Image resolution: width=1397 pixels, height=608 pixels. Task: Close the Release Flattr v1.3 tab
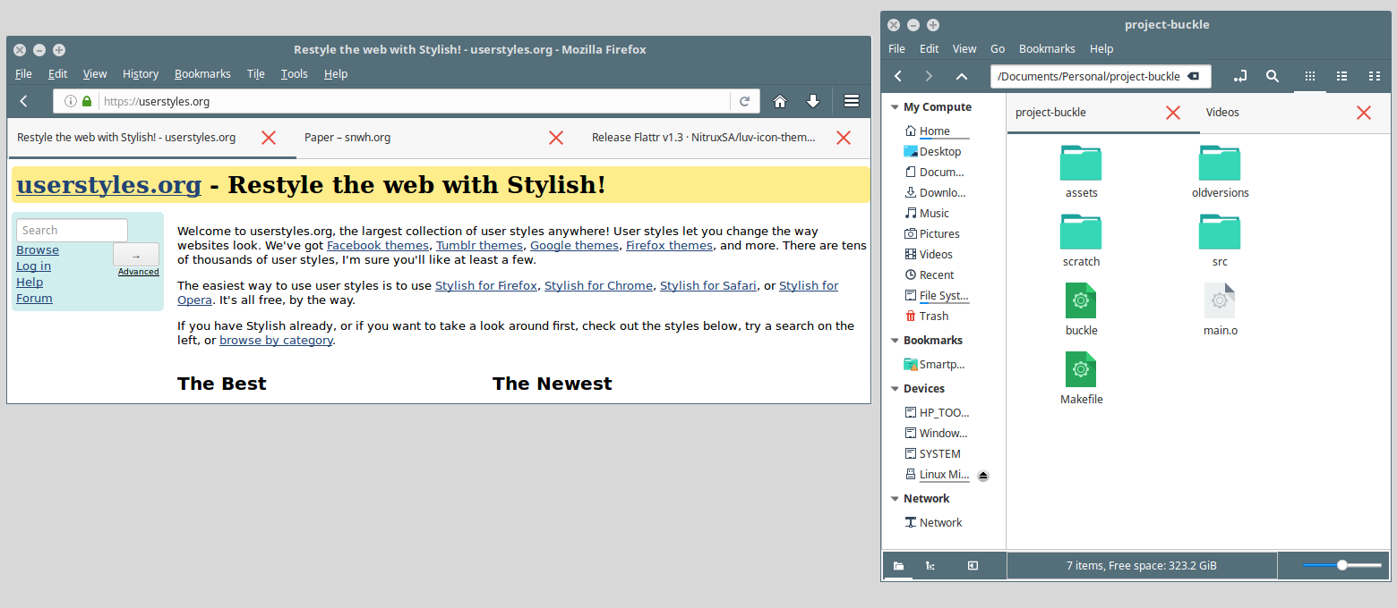(843, 138)
